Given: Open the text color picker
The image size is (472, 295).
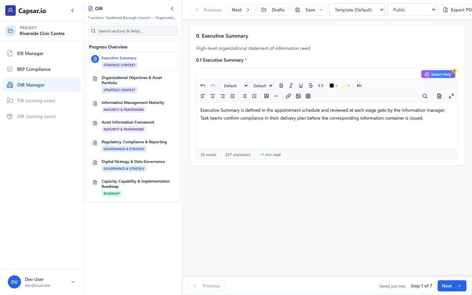Looking at the screenshot, I should 334,86.
